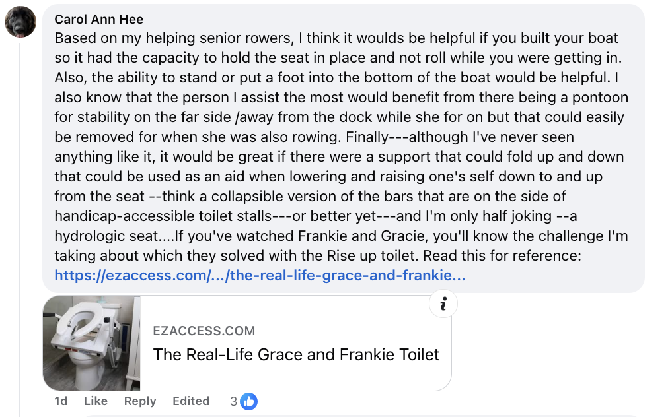Click the EZACCESS.COM domain label

(x=204, y=331)
